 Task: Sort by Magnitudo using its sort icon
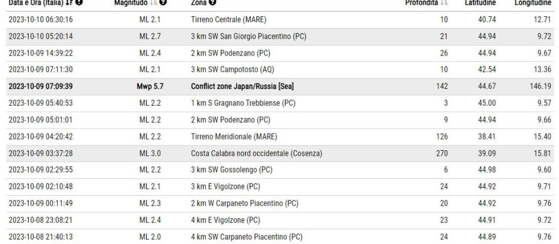coord(154,2)
